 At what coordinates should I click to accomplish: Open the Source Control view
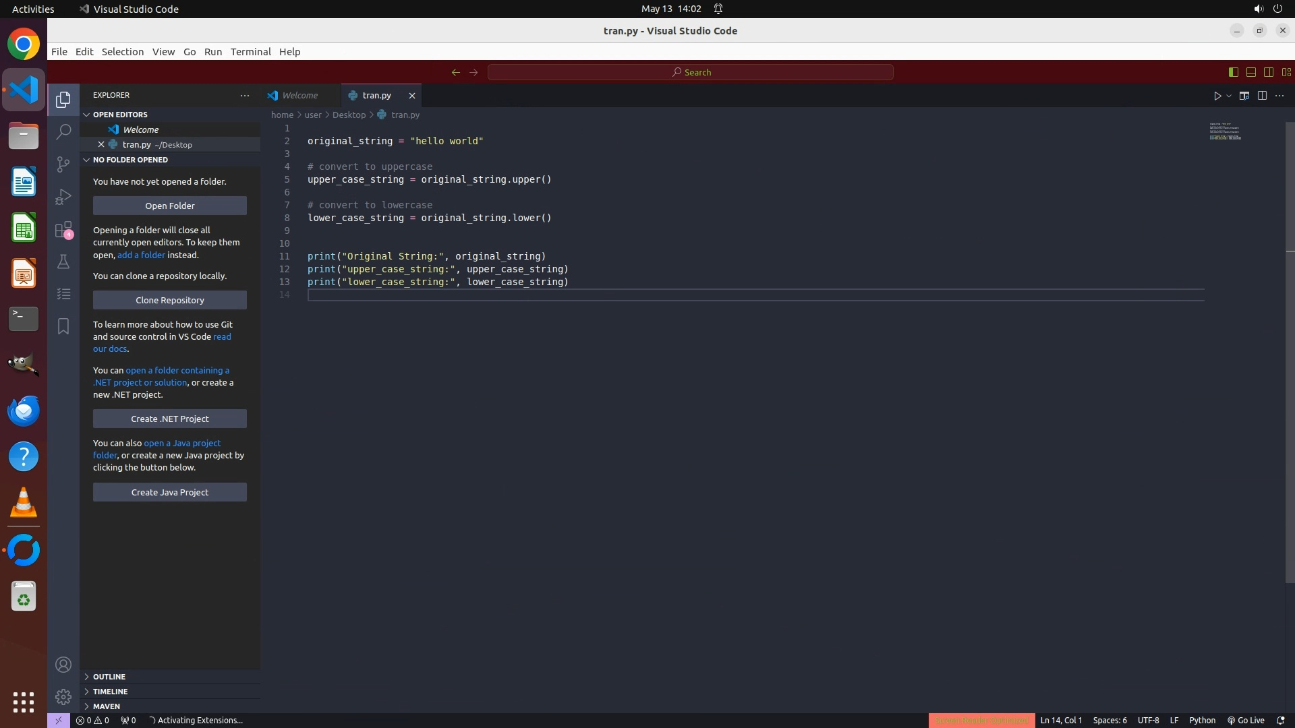pyautogui.click(x=63, y=164)
